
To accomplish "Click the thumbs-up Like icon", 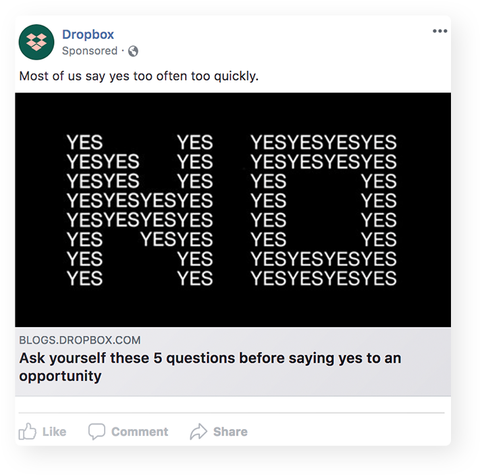I will click(28, 432).
